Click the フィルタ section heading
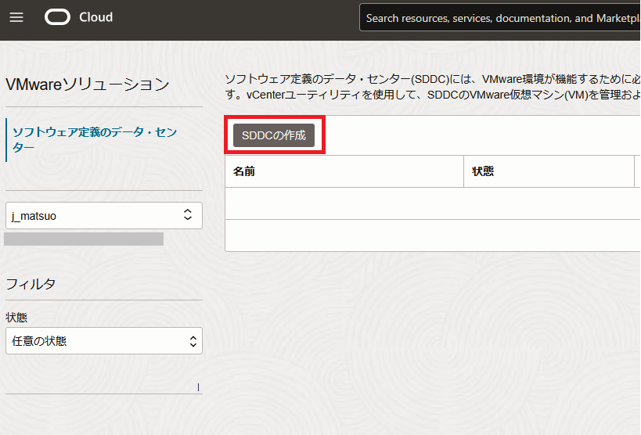641x435 pixels. (x=31, y=284)
